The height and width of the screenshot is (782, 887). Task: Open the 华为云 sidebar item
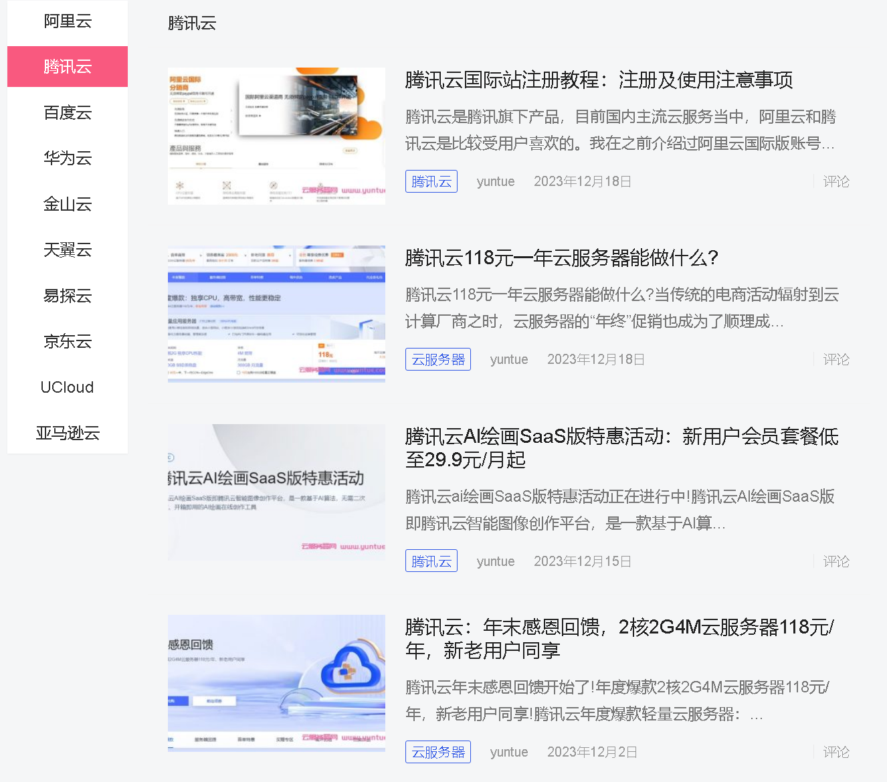pyautogui.click(x=68, y=159)
